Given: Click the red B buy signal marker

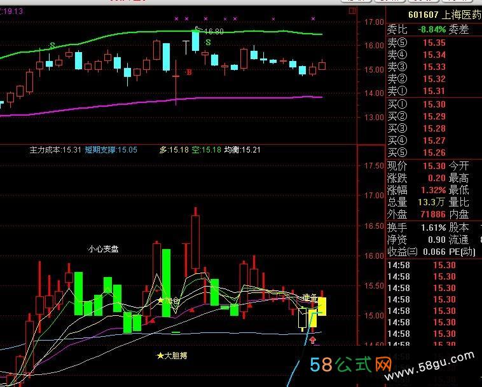Looking at the screenshot, I should 189,72.
